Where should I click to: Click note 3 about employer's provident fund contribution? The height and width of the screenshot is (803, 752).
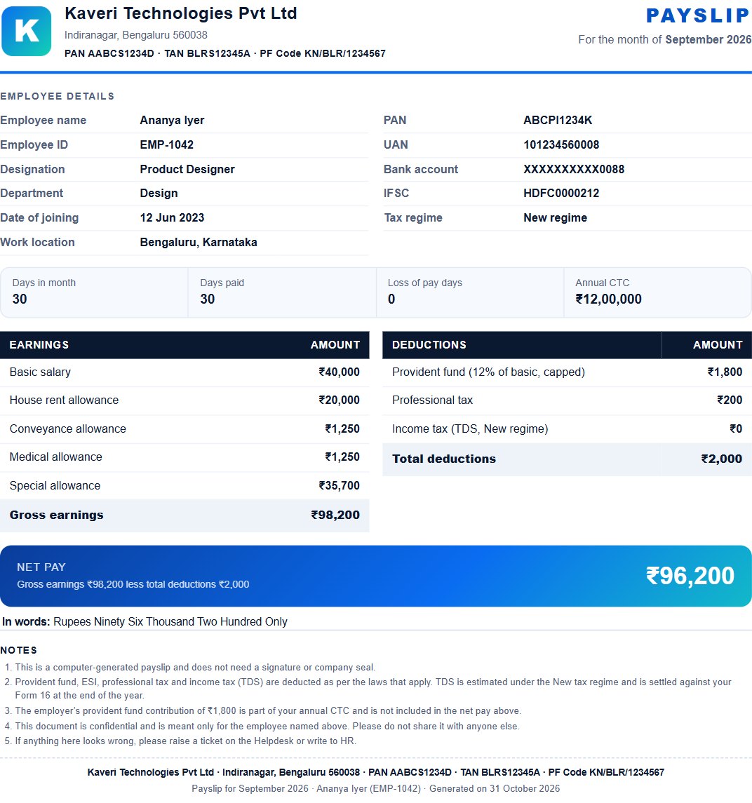pyautogui.click(x=267, y=711)
